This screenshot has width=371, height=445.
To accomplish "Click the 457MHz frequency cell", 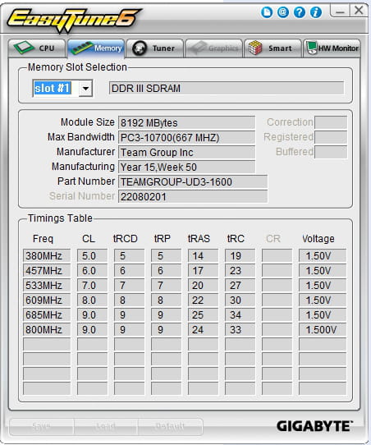I will pos(47,270).
